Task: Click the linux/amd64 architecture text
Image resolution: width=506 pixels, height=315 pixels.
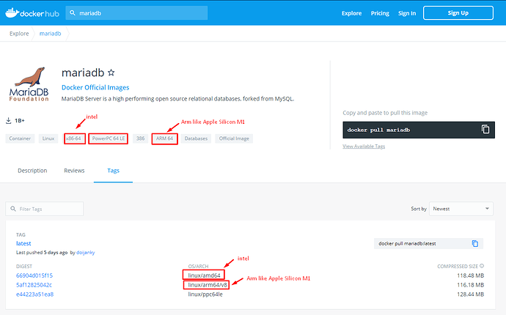Action: (x=204, y=275)
